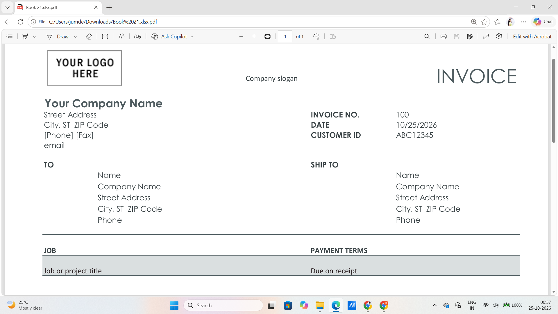This screenshot has height=314, width=558.
Task: Start Read aloud
Action: pos(121,36)
